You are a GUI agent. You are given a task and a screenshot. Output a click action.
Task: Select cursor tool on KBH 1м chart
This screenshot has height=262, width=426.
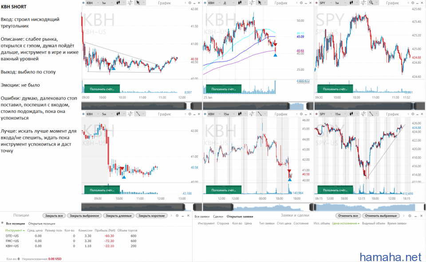pos(138,3)
